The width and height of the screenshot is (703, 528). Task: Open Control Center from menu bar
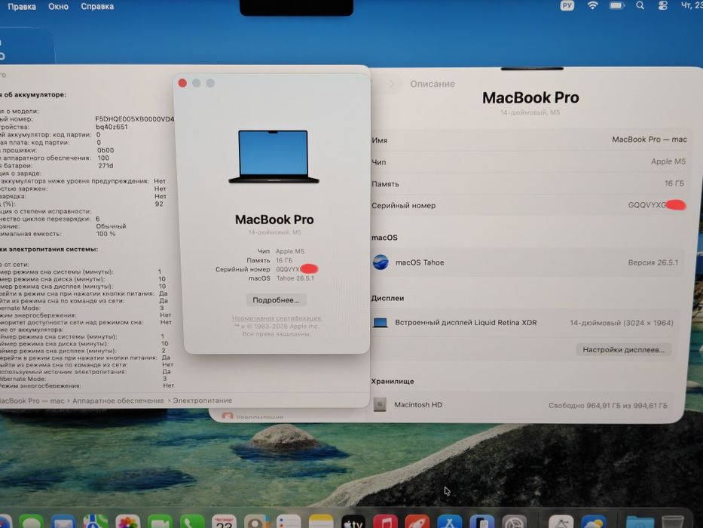[x=663, y=6]
